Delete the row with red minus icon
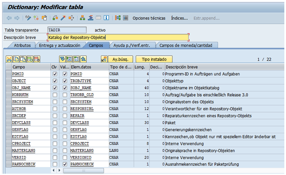The image size is (286, 175). click(37, 59)
